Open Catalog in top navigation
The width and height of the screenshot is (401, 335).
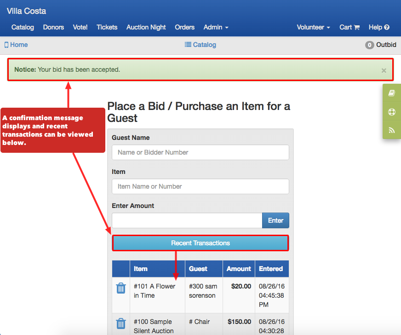point(23,27)
